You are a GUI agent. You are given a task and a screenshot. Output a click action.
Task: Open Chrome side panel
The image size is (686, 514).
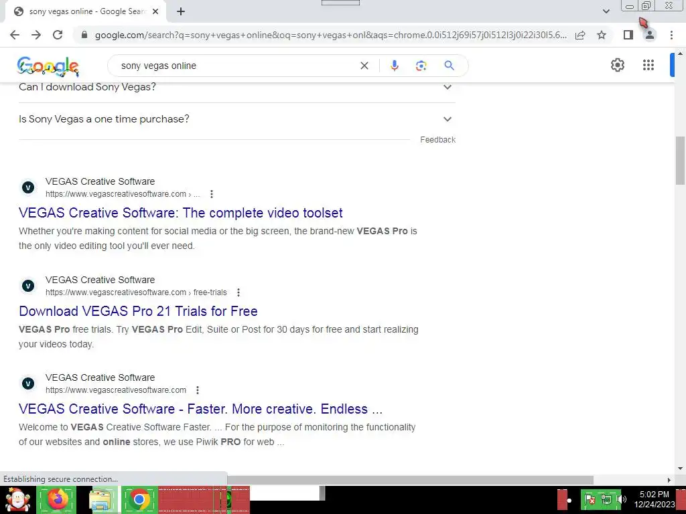[628, 35]
